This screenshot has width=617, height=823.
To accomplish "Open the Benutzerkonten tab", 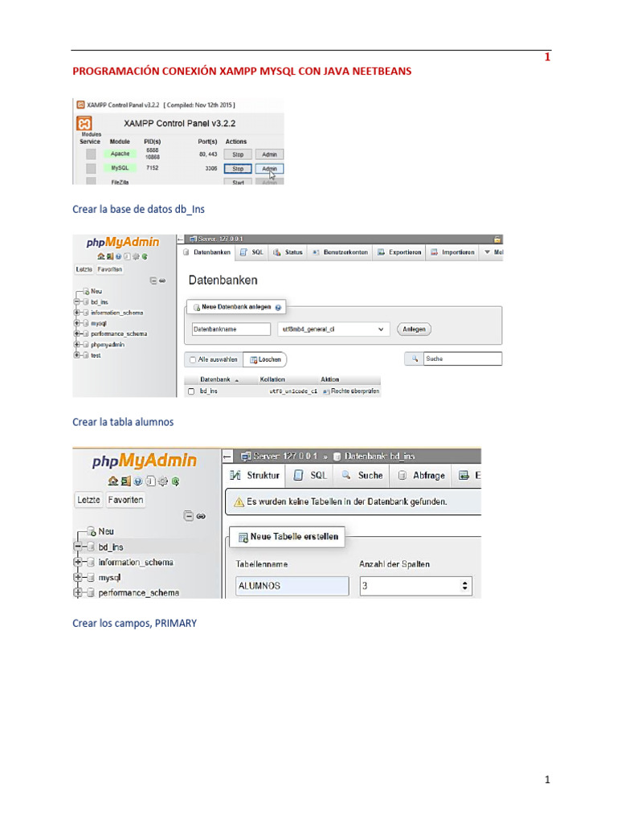I will point(340,252).
